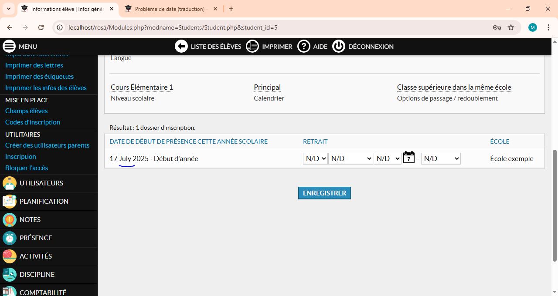Reload the page with refresh icon
Image resolution: width=558 pixels, height=296 pixels.
pyautogui.click(x=41, y=27)
